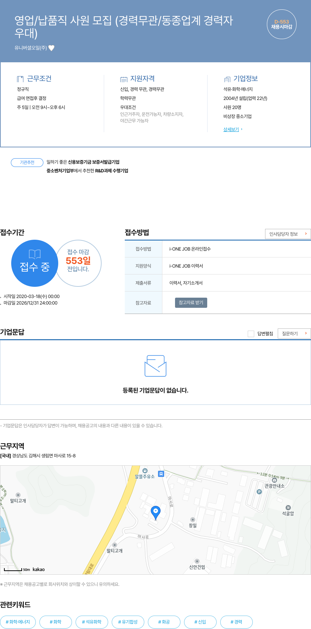The image size is (311, 629).
Task: Click the 지원자격 calendar icon
Action: point(124,79)
